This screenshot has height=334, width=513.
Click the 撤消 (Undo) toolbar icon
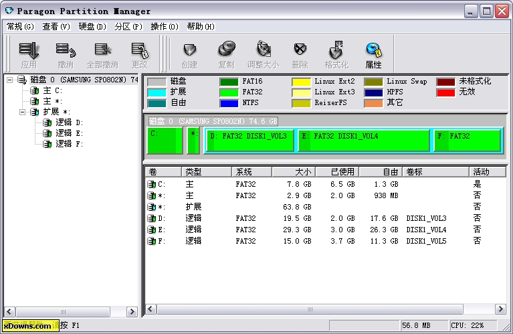pyautogui.click(x=66, y=55)
